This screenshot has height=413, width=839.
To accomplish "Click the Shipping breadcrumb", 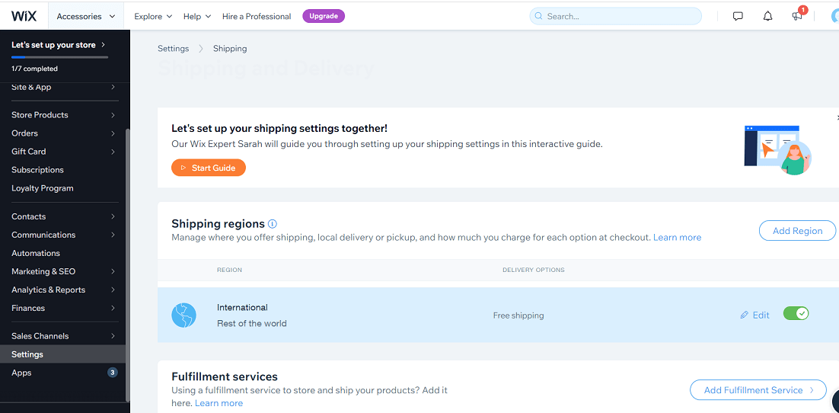I will point(230,48).
